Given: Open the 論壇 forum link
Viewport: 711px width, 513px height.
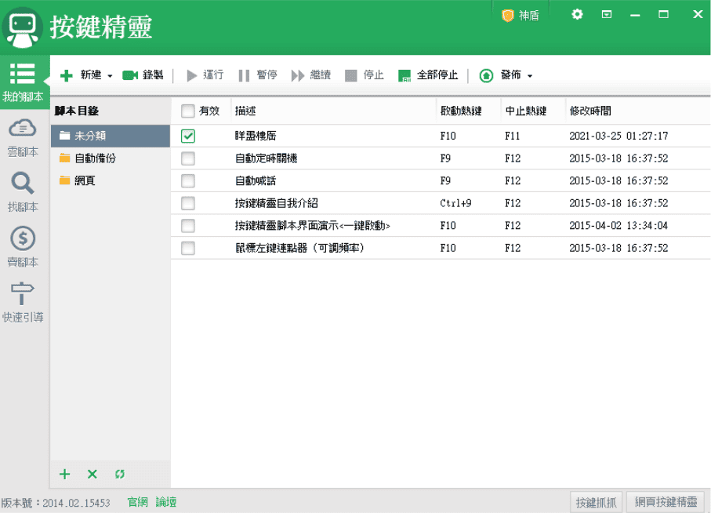Looking at the screenshot, I should tap(165, 502).
